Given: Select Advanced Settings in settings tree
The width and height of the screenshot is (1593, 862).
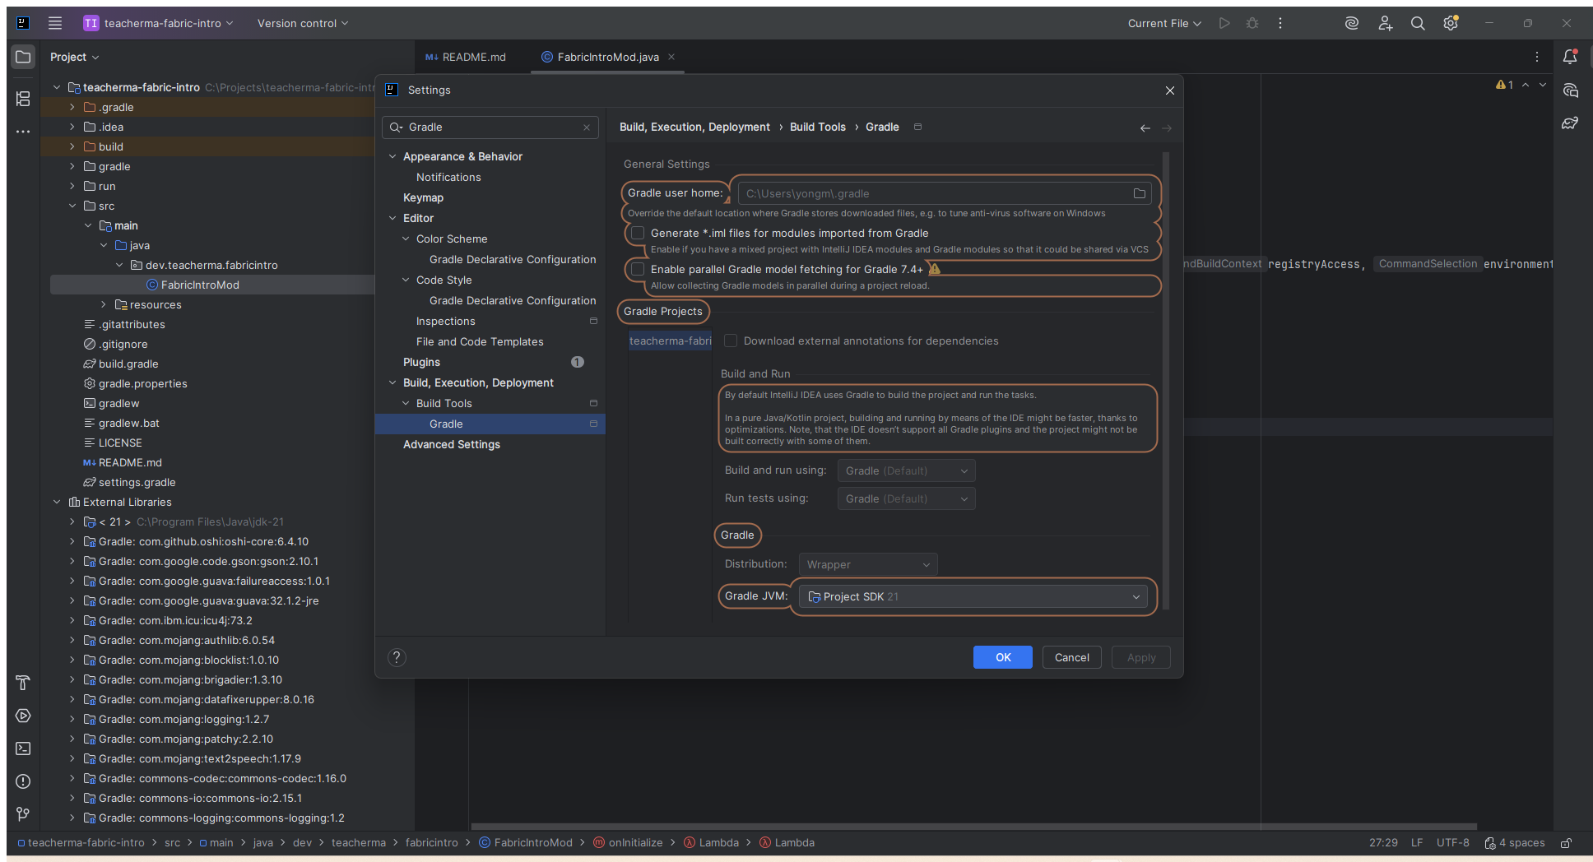Looking at the screenshot, I should point(452,444).
